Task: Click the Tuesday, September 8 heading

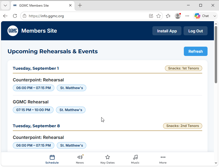Action: pos(36,126)
